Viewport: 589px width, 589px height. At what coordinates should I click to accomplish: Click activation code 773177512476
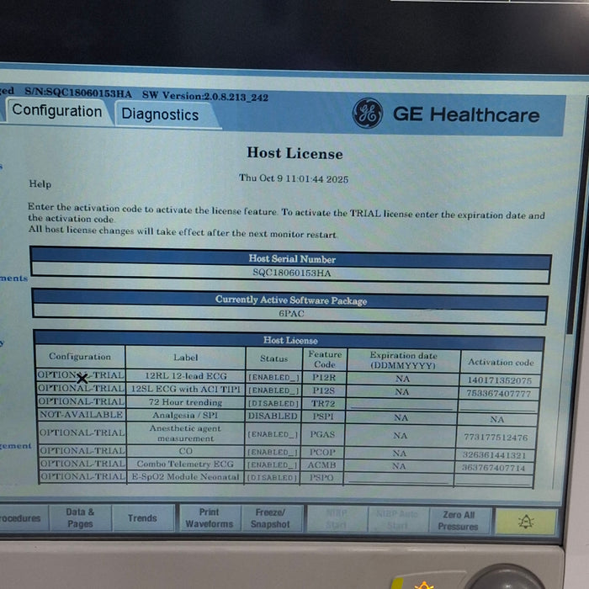tap(496, 438)
